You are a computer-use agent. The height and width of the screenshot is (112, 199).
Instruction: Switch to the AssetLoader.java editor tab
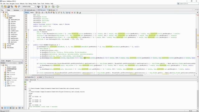click(x=31, y=10)
